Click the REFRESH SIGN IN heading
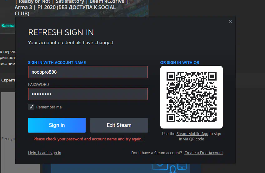The width and height of the screenshot is (265, 173). coord(61,32)
